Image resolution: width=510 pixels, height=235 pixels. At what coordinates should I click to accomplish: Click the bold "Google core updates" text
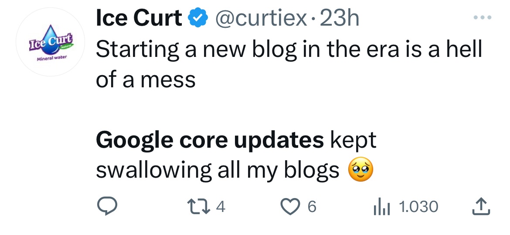210,140
